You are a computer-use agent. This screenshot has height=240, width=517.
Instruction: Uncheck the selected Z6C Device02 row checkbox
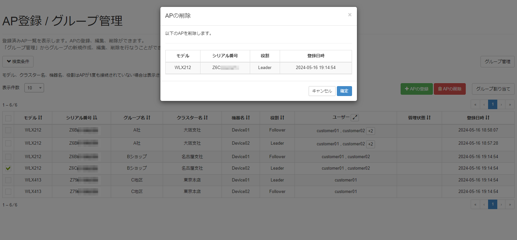pos(8,168)
